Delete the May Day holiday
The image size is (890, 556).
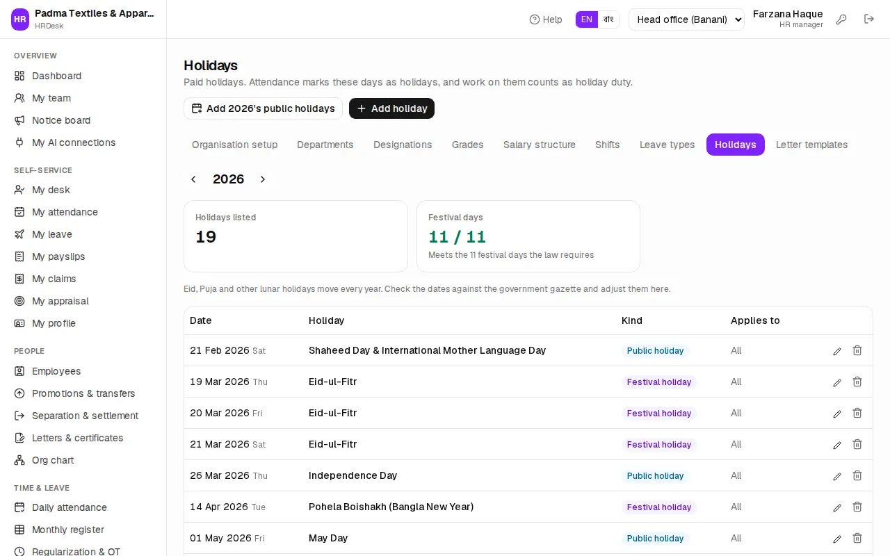pyautogui.click(x=857, y=539)
